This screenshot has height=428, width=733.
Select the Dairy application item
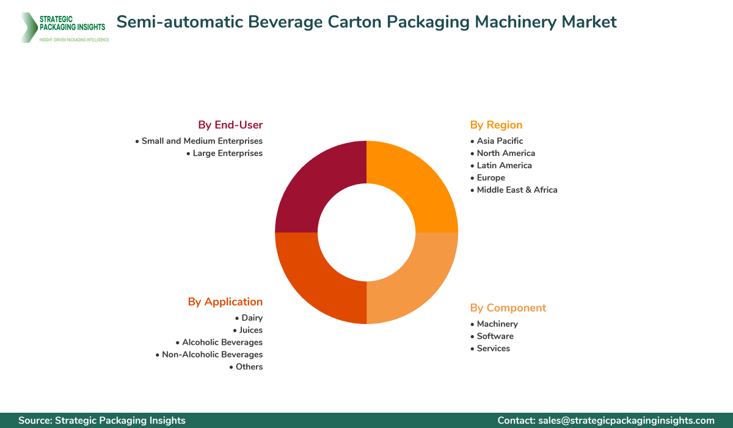coord(252,317)
